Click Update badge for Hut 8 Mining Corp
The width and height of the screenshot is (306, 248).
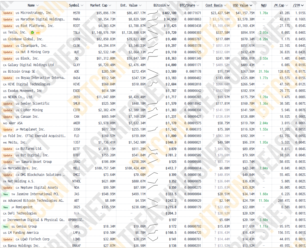click(8, 52)
